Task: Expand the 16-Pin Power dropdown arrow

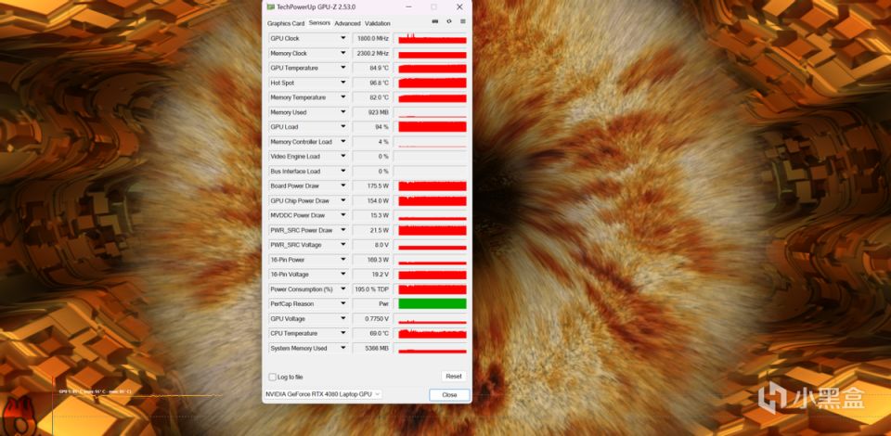Action: pyautogui.click(x=343, y=260)
